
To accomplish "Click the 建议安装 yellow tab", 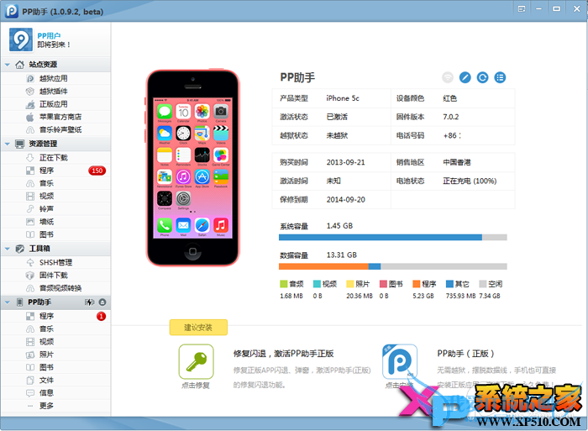I will tap(198, 328).
